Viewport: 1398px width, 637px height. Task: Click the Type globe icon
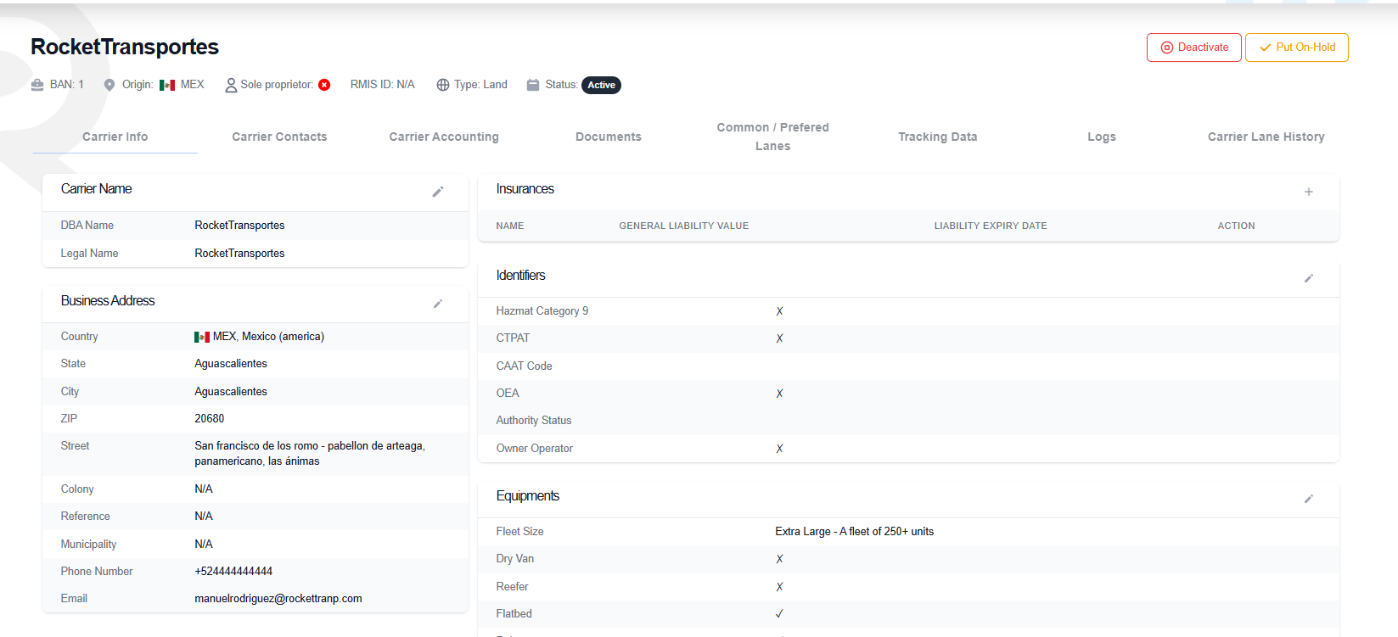coord(443,85)
